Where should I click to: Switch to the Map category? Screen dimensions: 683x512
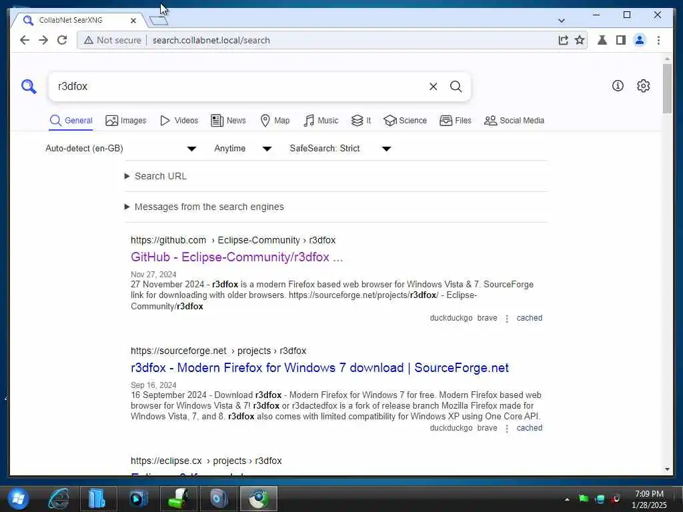pyautogui.click(x=274, y=121)
